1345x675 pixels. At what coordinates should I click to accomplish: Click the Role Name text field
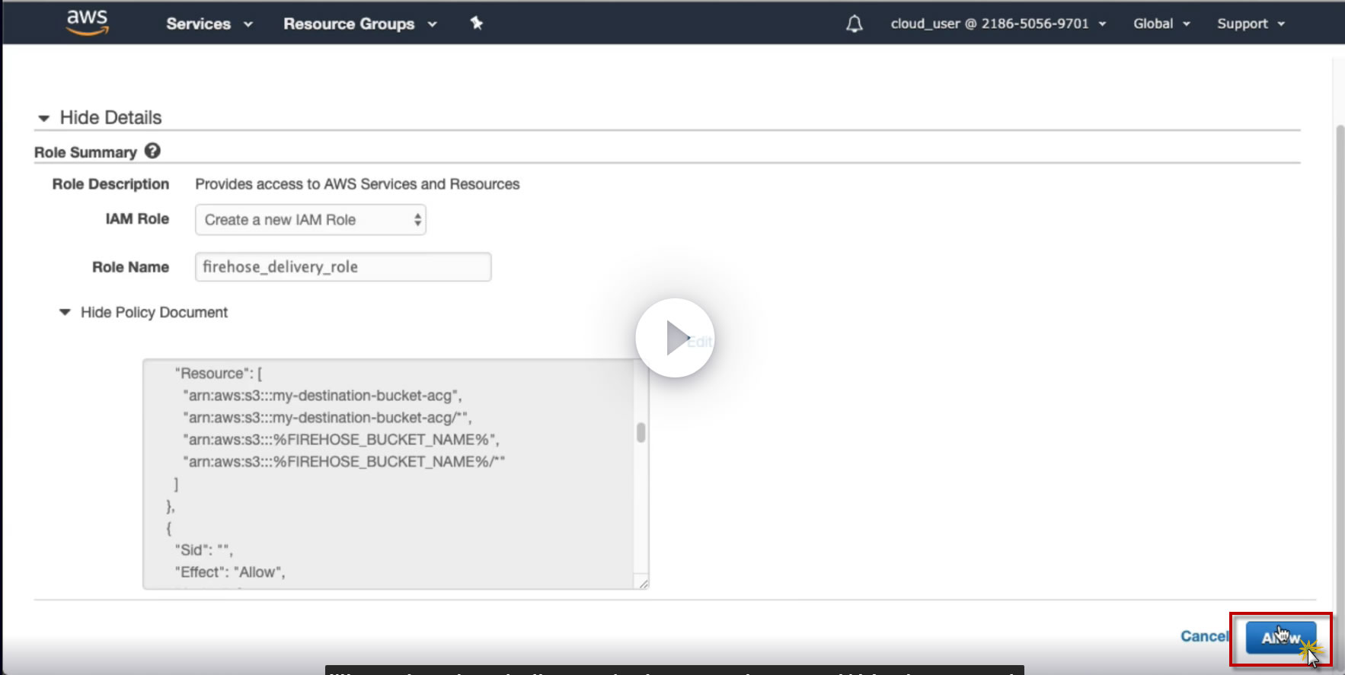click(343, 267)
